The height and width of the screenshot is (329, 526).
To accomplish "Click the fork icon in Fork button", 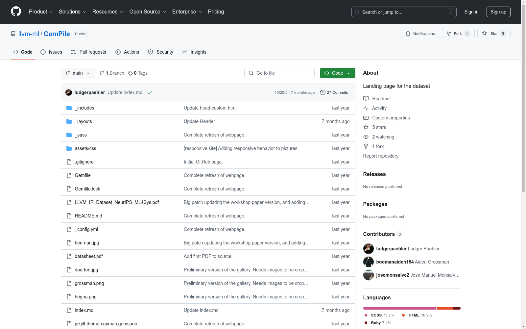I will (449, 34).
